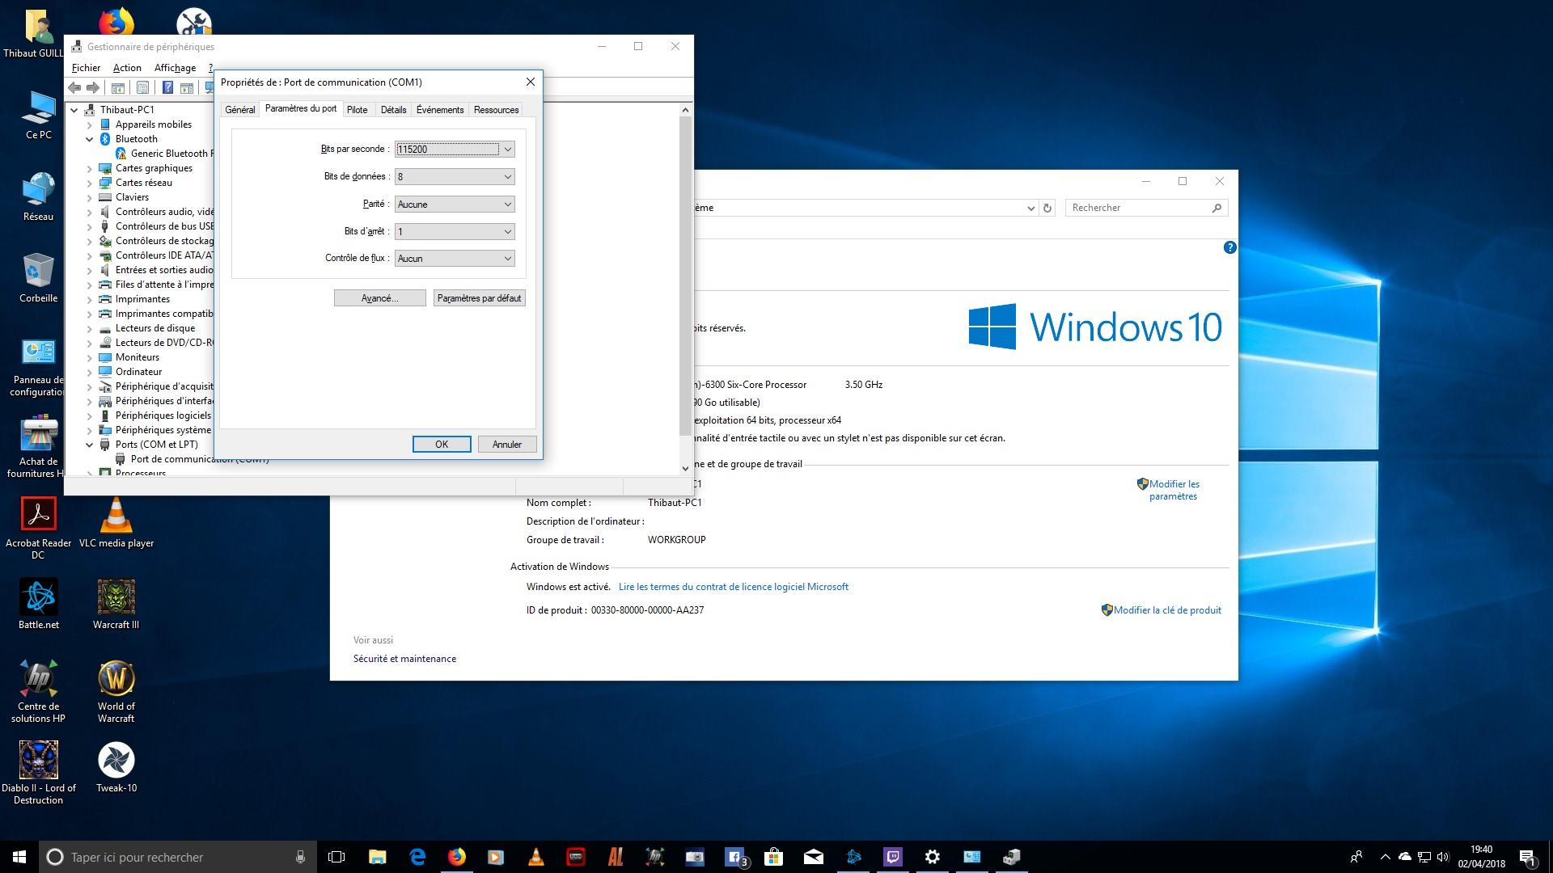This screenshot has width=1553, height=873.
Task: Open the Bits par seconde dropdown
Action: tap(455, 149)
